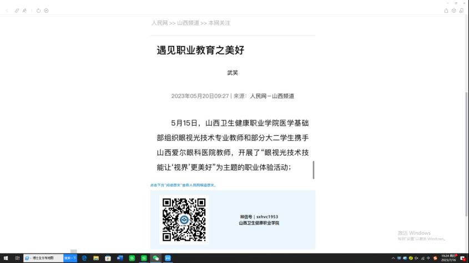The height and width of the screenshot is (263, 469).
Task: Open the Word icon in taskbar
Action: coord(120,258)
